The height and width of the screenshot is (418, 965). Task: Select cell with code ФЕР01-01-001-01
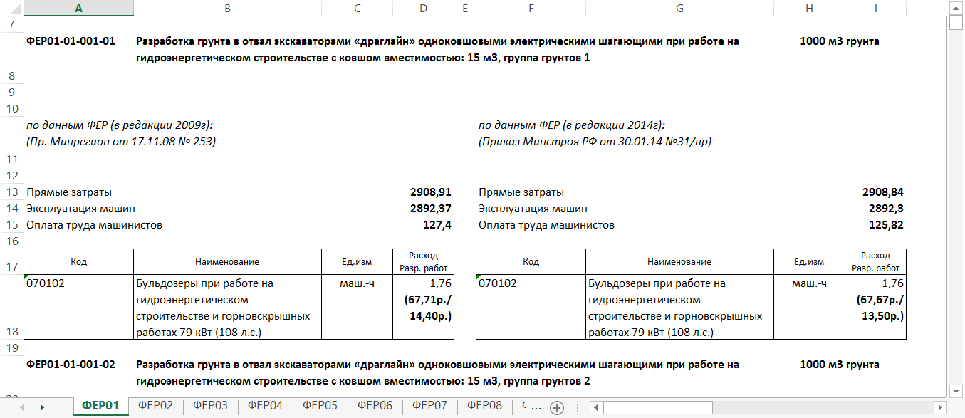(71, 41)
